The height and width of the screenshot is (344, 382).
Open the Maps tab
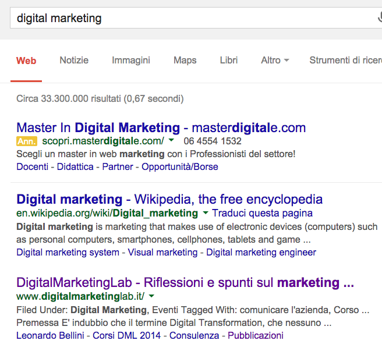click(x=185, y=60)
